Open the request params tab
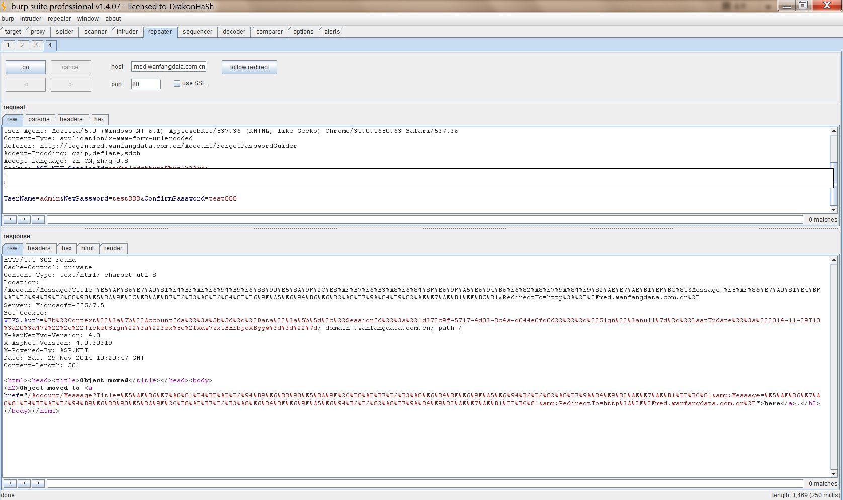The image size is (843, 500). tap(39, 119)
